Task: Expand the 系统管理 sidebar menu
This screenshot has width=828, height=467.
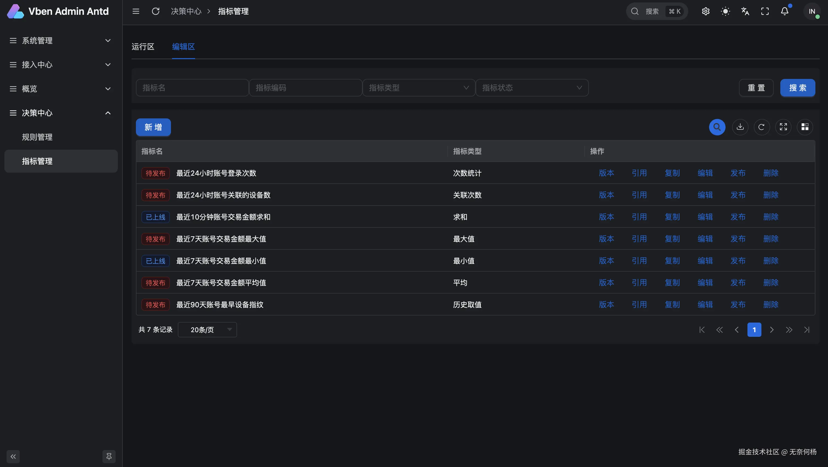Action: point(61,41)
